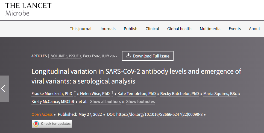Click The Lancet Microbe logo

pos(28,9)
